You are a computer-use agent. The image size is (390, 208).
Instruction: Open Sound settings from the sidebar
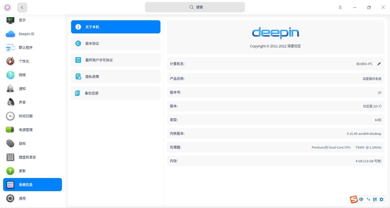pos(10,102)
